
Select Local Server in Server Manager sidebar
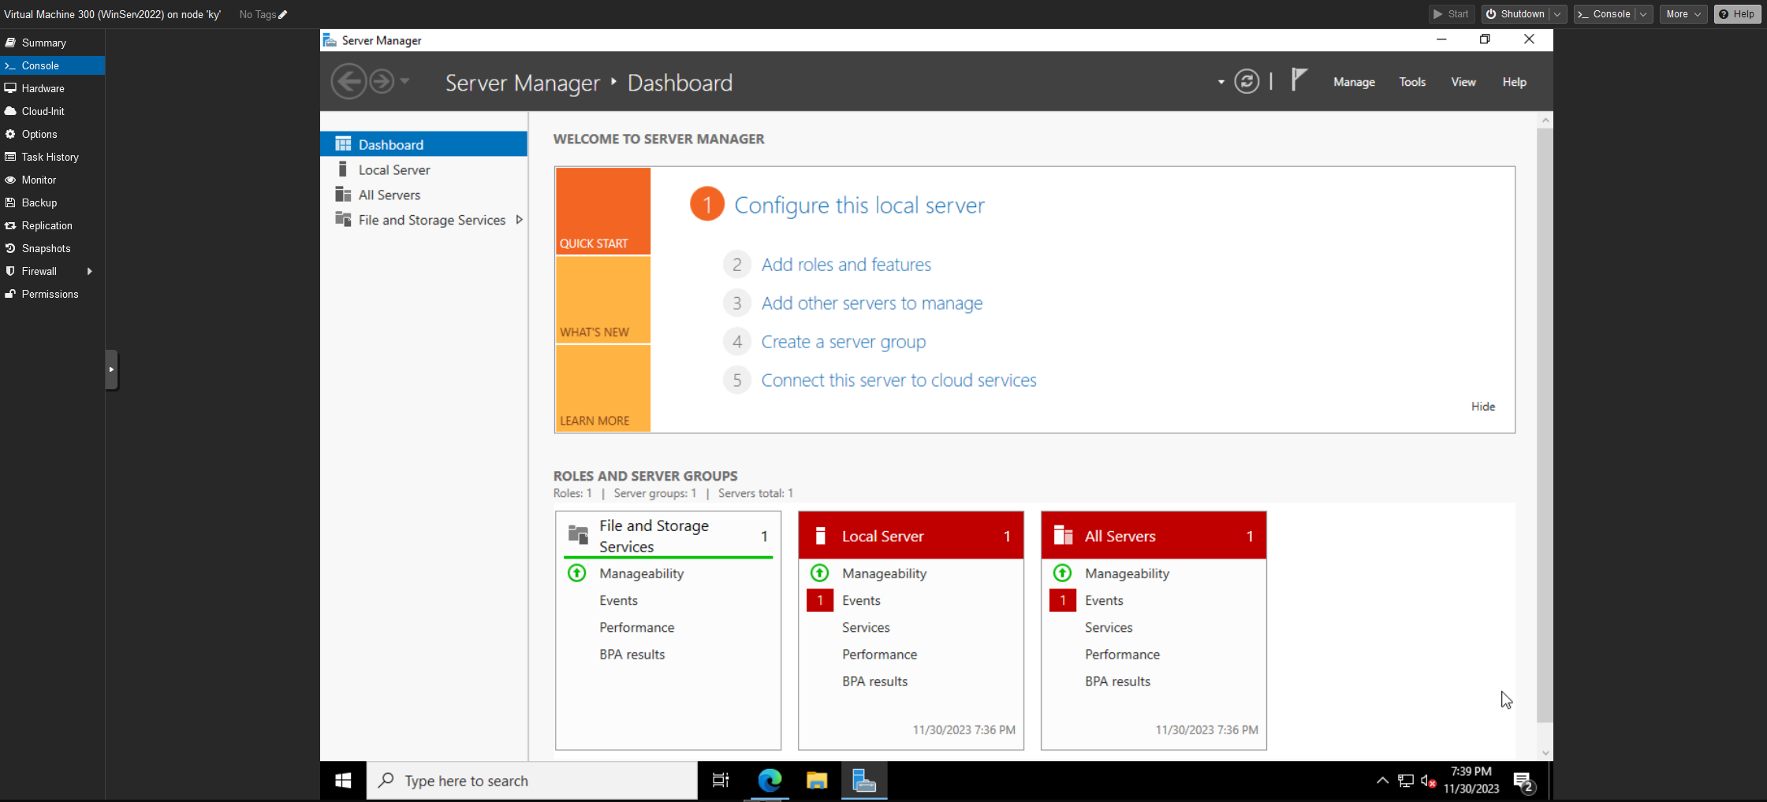424,169
